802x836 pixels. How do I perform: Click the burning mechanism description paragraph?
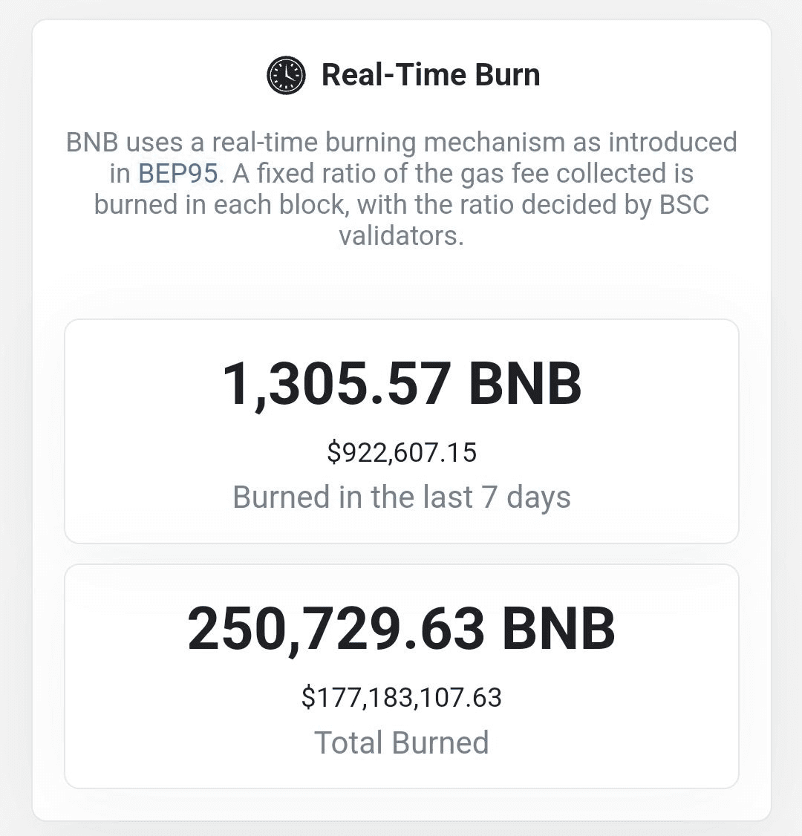402,189
